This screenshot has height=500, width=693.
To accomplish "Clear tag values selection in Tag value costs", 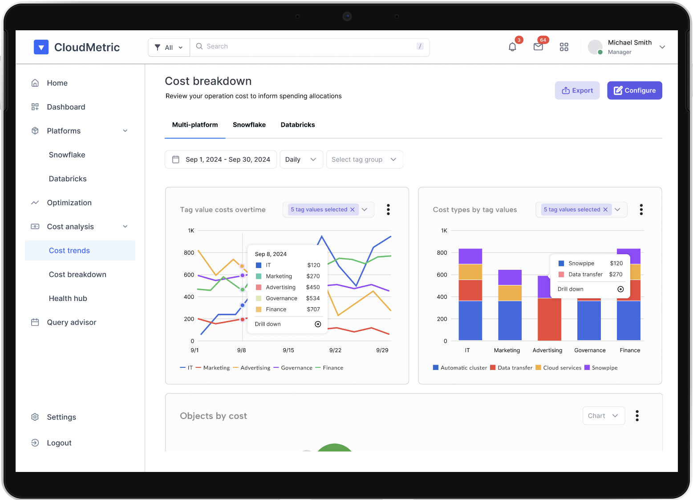I will coord(353,210).
